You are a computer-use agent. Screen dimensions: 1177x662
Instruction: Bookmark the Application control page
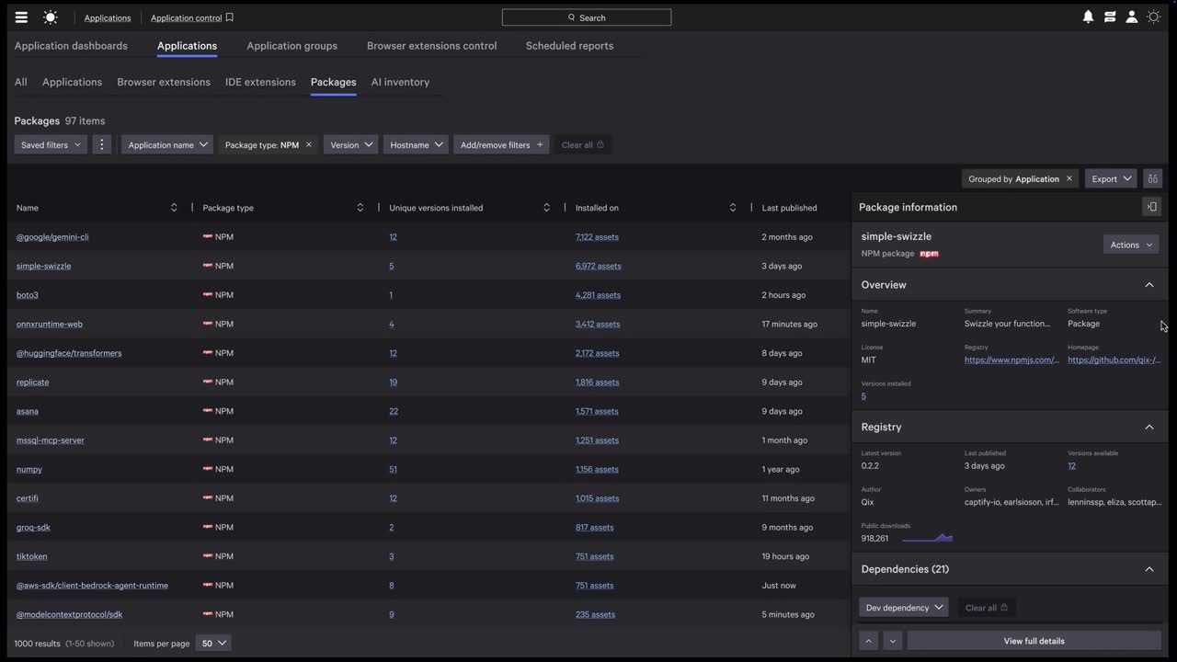click(x=230, y=17)
